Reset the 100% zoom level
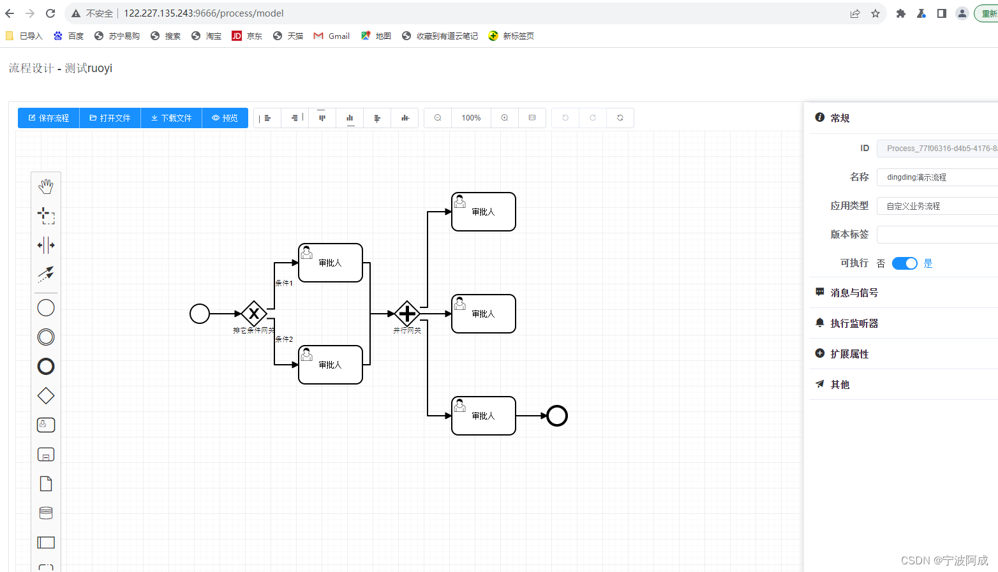This screenshot has height=572, width=998. pos(471,118)
